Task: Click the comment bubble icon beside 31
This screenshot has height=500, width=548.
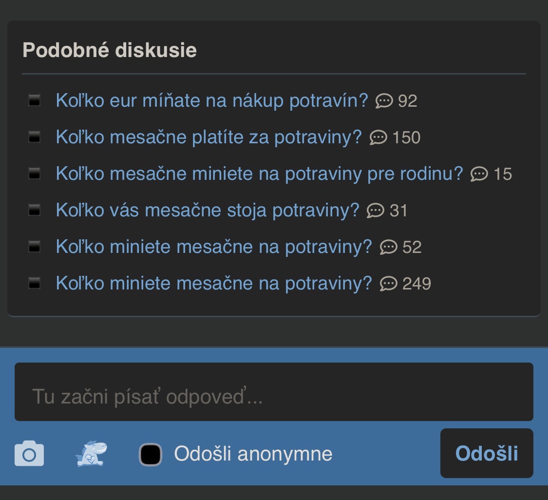Action: 375,211
